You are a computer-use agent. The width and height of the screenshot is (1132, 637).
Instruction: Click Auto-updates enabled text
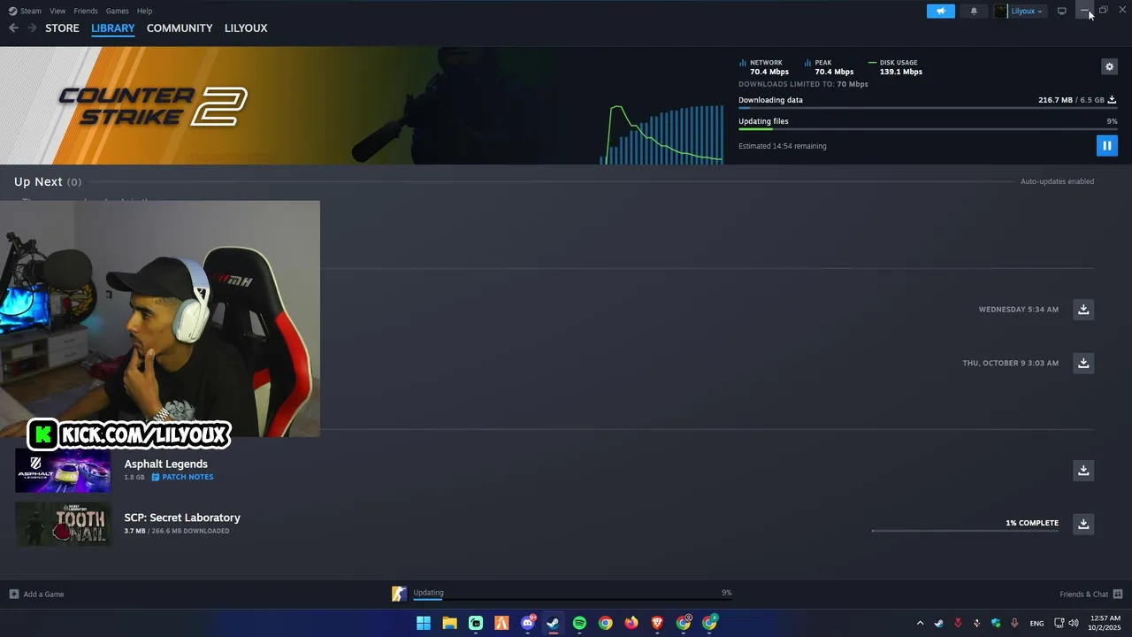(x=1057, y=181)
